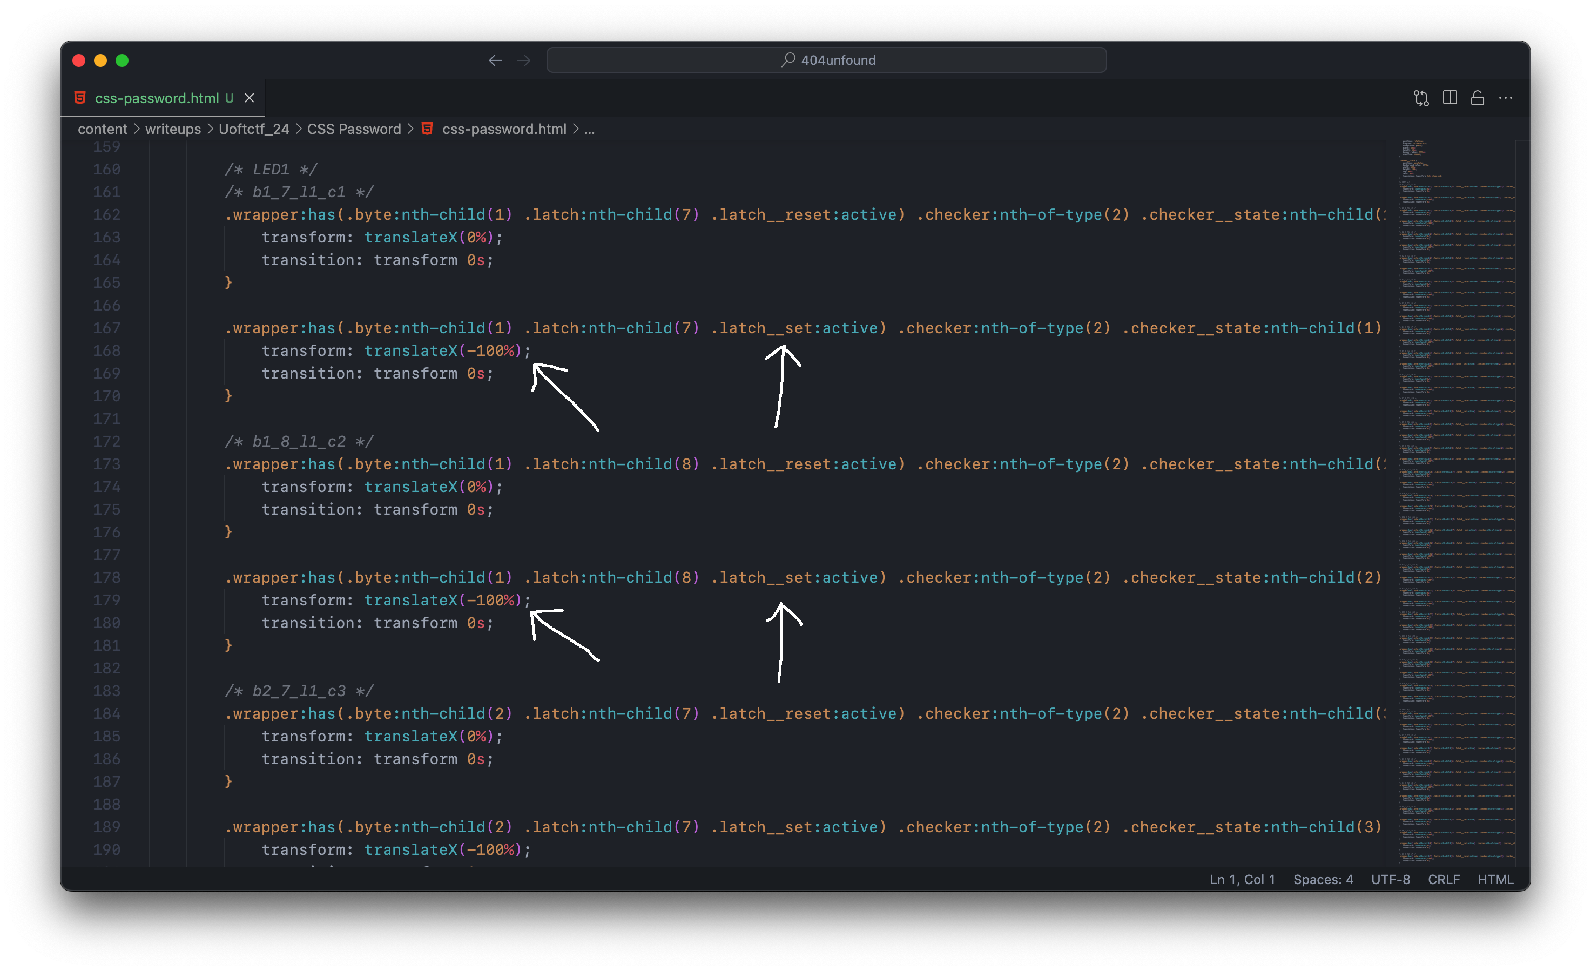Open the 404unfound command center search
Image resolution: width=1591 pixels, height=971 pixels.
(826, 60)
